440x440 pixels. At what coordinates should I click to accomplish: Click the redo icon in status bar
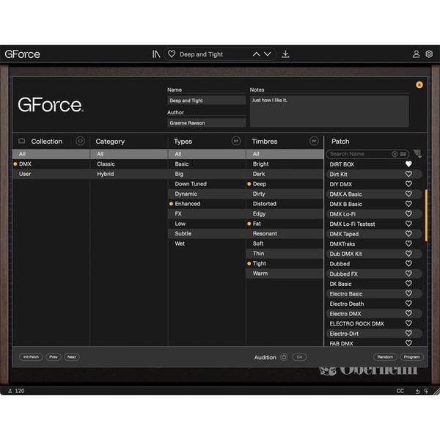(426, 391)
